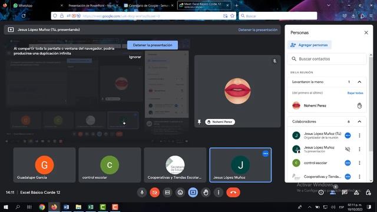
Task: Click Bajar todas link
Action: [355, 93]
